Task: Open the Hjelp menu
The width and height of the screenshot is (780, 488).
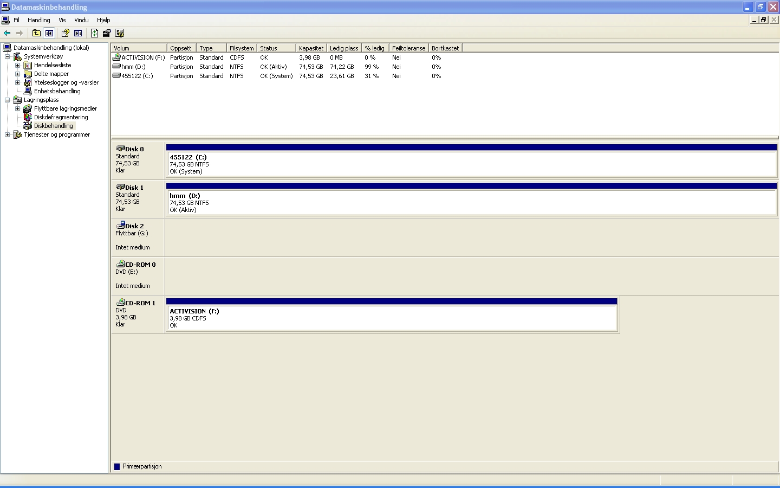Action: (103, 20)
